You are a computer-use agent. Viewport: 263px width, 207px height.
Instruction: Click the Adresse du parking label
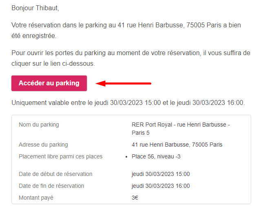click(43, 145)
